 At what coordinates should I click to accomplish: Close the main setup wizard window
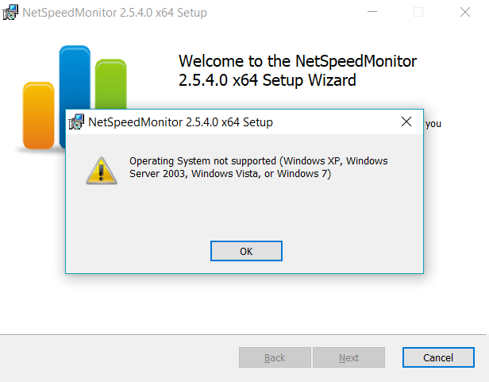(465, 12)
